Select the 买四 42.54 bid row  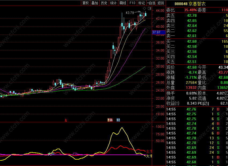(197, 57)
